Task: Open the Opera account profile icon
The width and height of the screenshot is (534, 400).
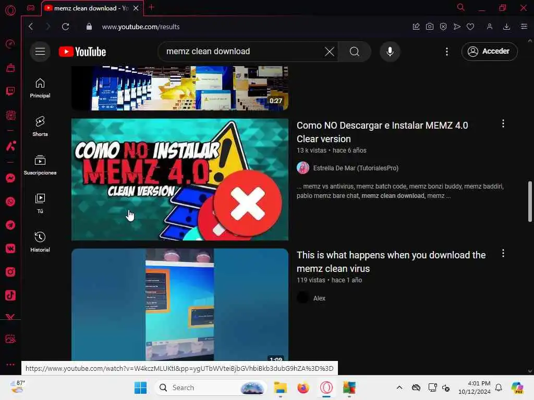Action: pyautogui.click(x=489, y=27)
